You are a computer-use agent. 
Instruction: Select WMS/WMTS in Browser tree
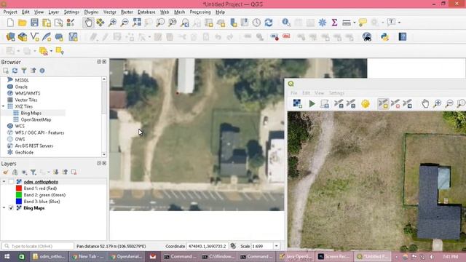[28, 93]
